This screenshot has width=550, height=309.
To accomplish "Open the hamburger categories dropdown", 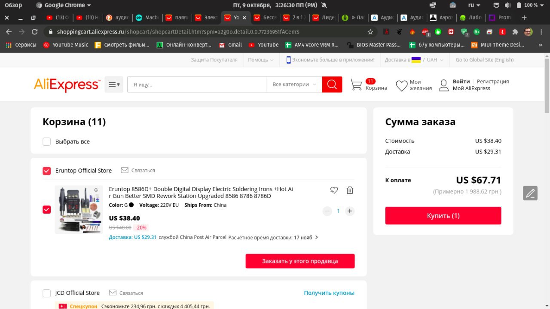I will pos(114,85).
